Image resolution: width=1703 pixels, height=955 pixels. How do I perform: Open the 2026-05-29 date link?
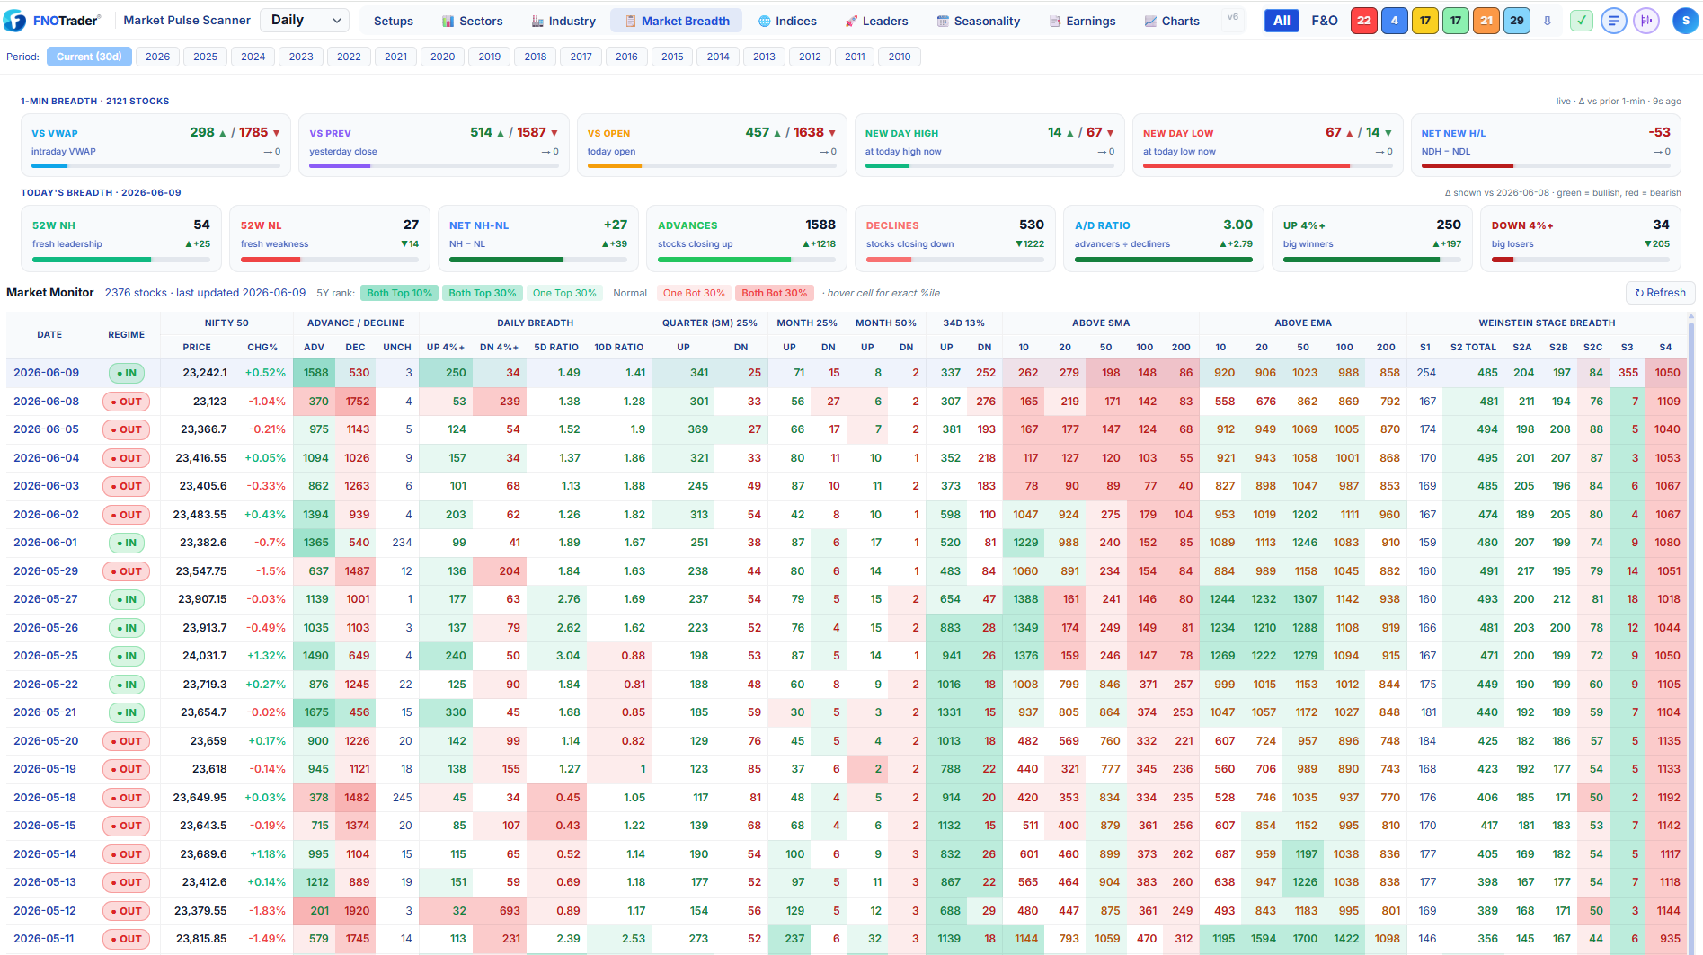click(x=46, y=571)
